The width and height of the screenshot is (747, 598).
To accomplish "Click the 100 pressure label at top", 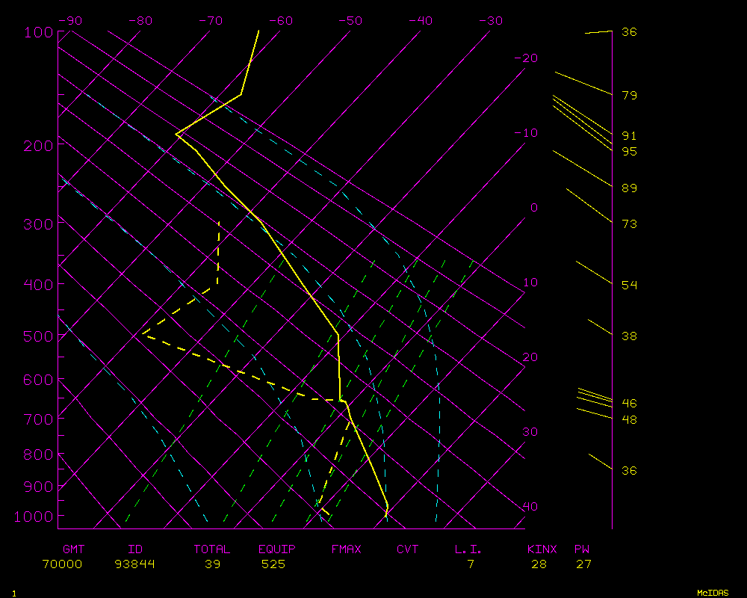I will [x=39, y=32].
